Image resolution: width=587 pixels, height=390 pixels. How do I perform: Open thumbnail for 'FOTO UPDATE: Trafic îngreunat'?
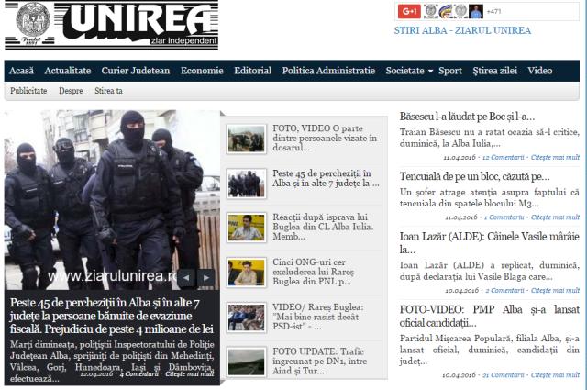(247, 362)
